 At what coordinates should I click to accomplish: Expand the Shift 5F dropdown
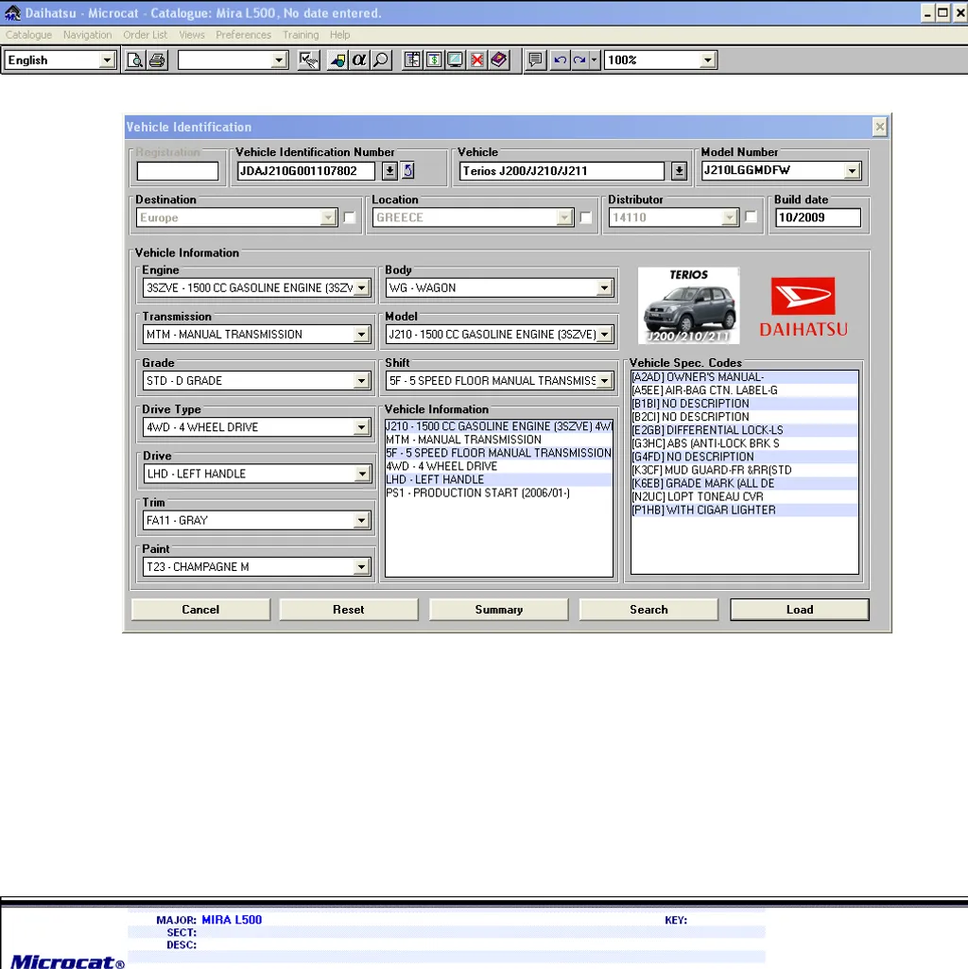click(x=604, y=381)
